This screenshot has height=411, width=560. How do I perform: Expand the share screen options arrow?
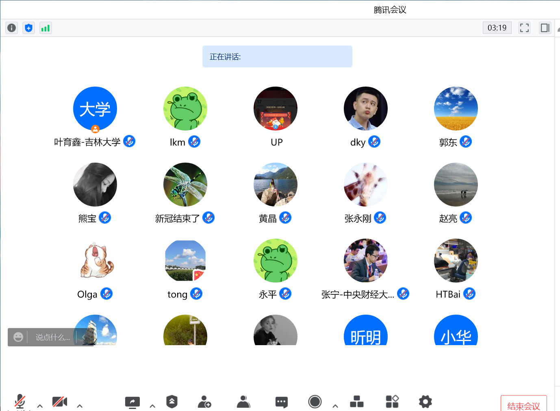[x=152, y=406]
